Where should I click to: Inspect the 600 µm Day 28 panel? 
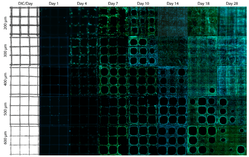tap(232, 140)
